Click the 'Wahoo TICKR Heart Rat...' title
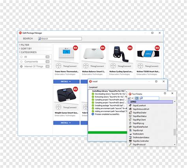Image resolution: width=187 pixels, height=168 pixels. tap(148, 71)
